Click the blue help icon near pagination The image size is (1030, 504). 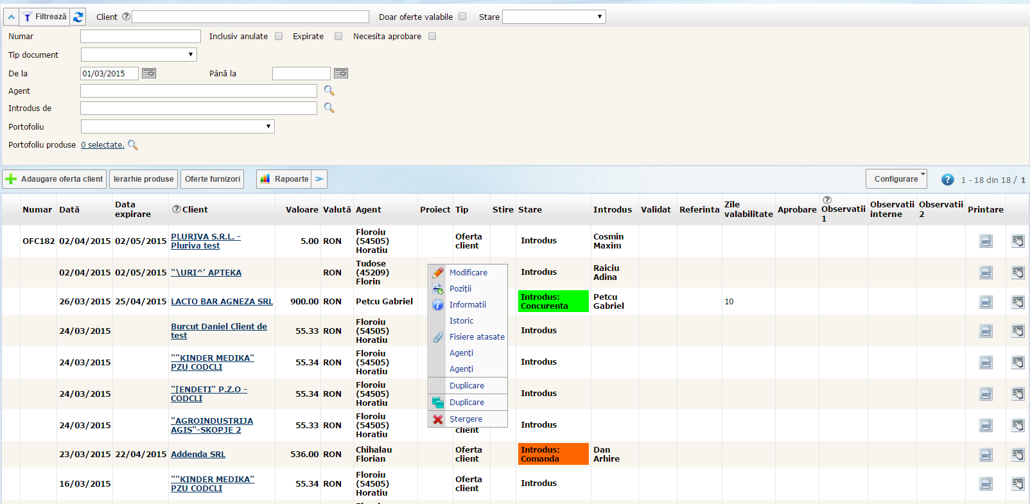pos(947,180)
